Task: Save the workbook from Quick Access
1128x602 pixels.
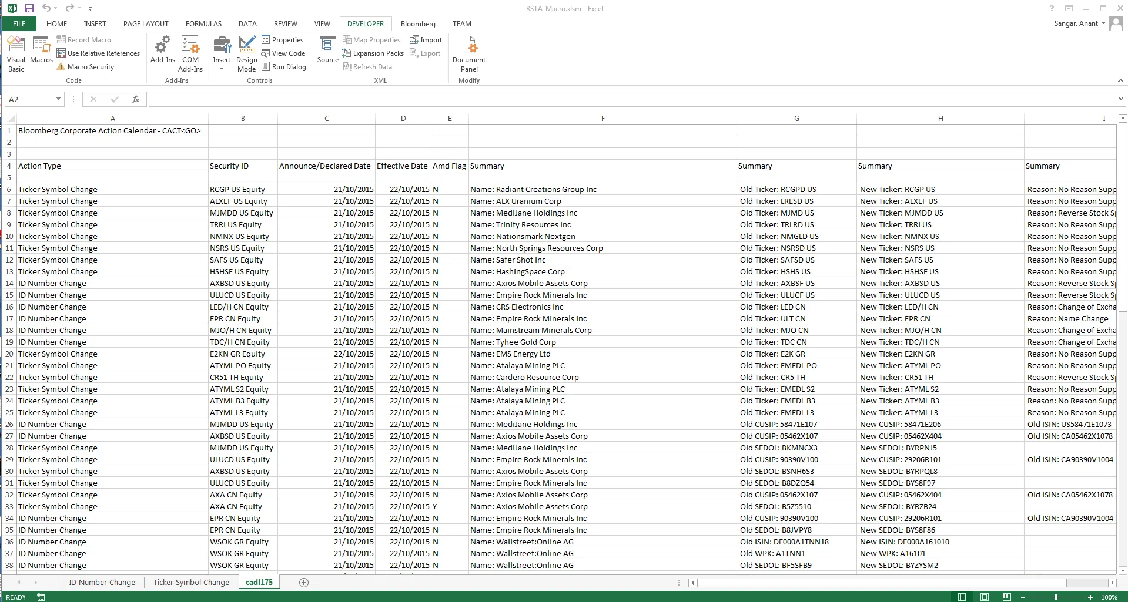Action: [x=29, y=8]
